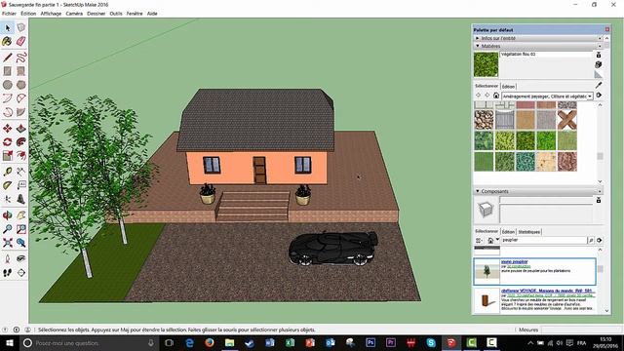This screenshot has height=351, width=624.
Task: Choose the Section Plane tool
Action: click(21, 273)
